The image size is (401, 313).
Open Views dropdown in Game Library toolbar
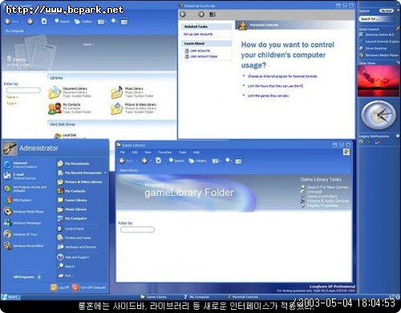click(x=216, y=161)
